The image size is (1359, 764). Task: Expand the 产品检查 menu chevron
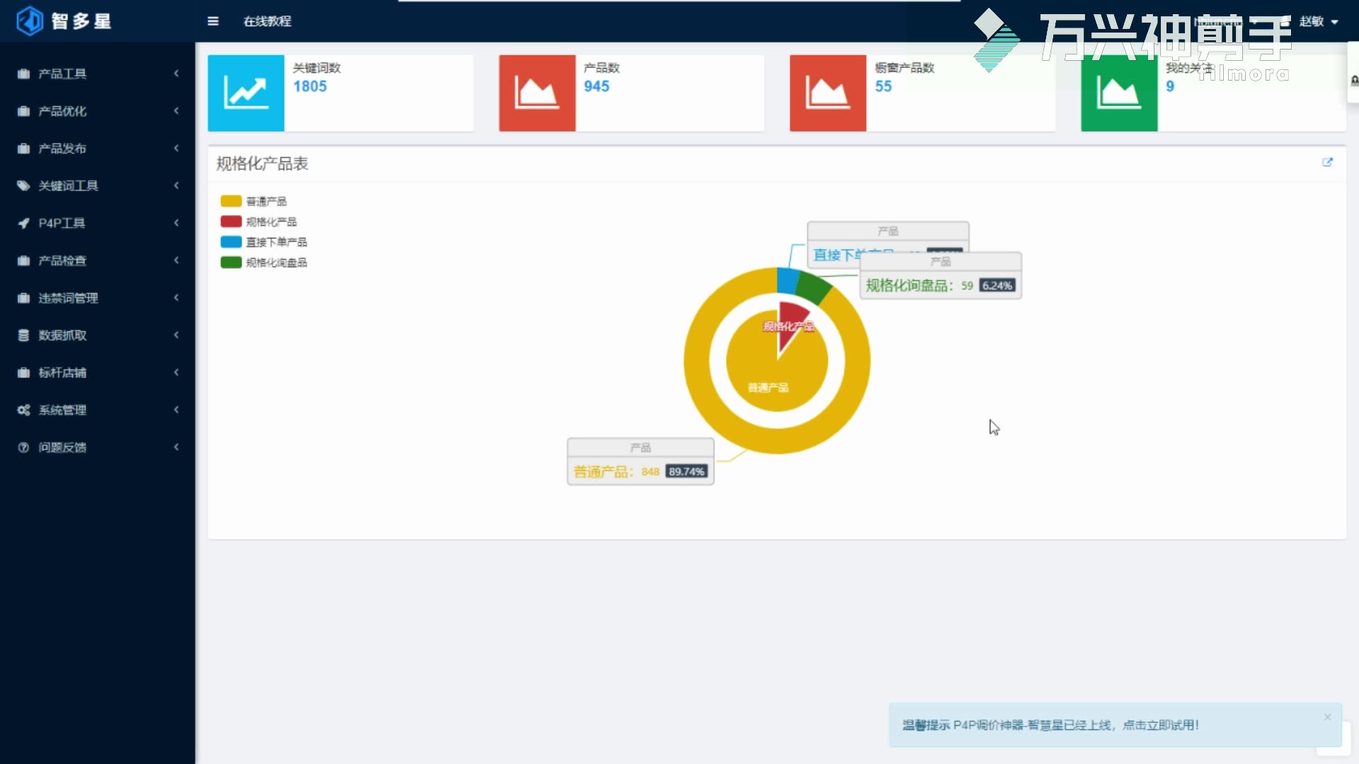176,261
